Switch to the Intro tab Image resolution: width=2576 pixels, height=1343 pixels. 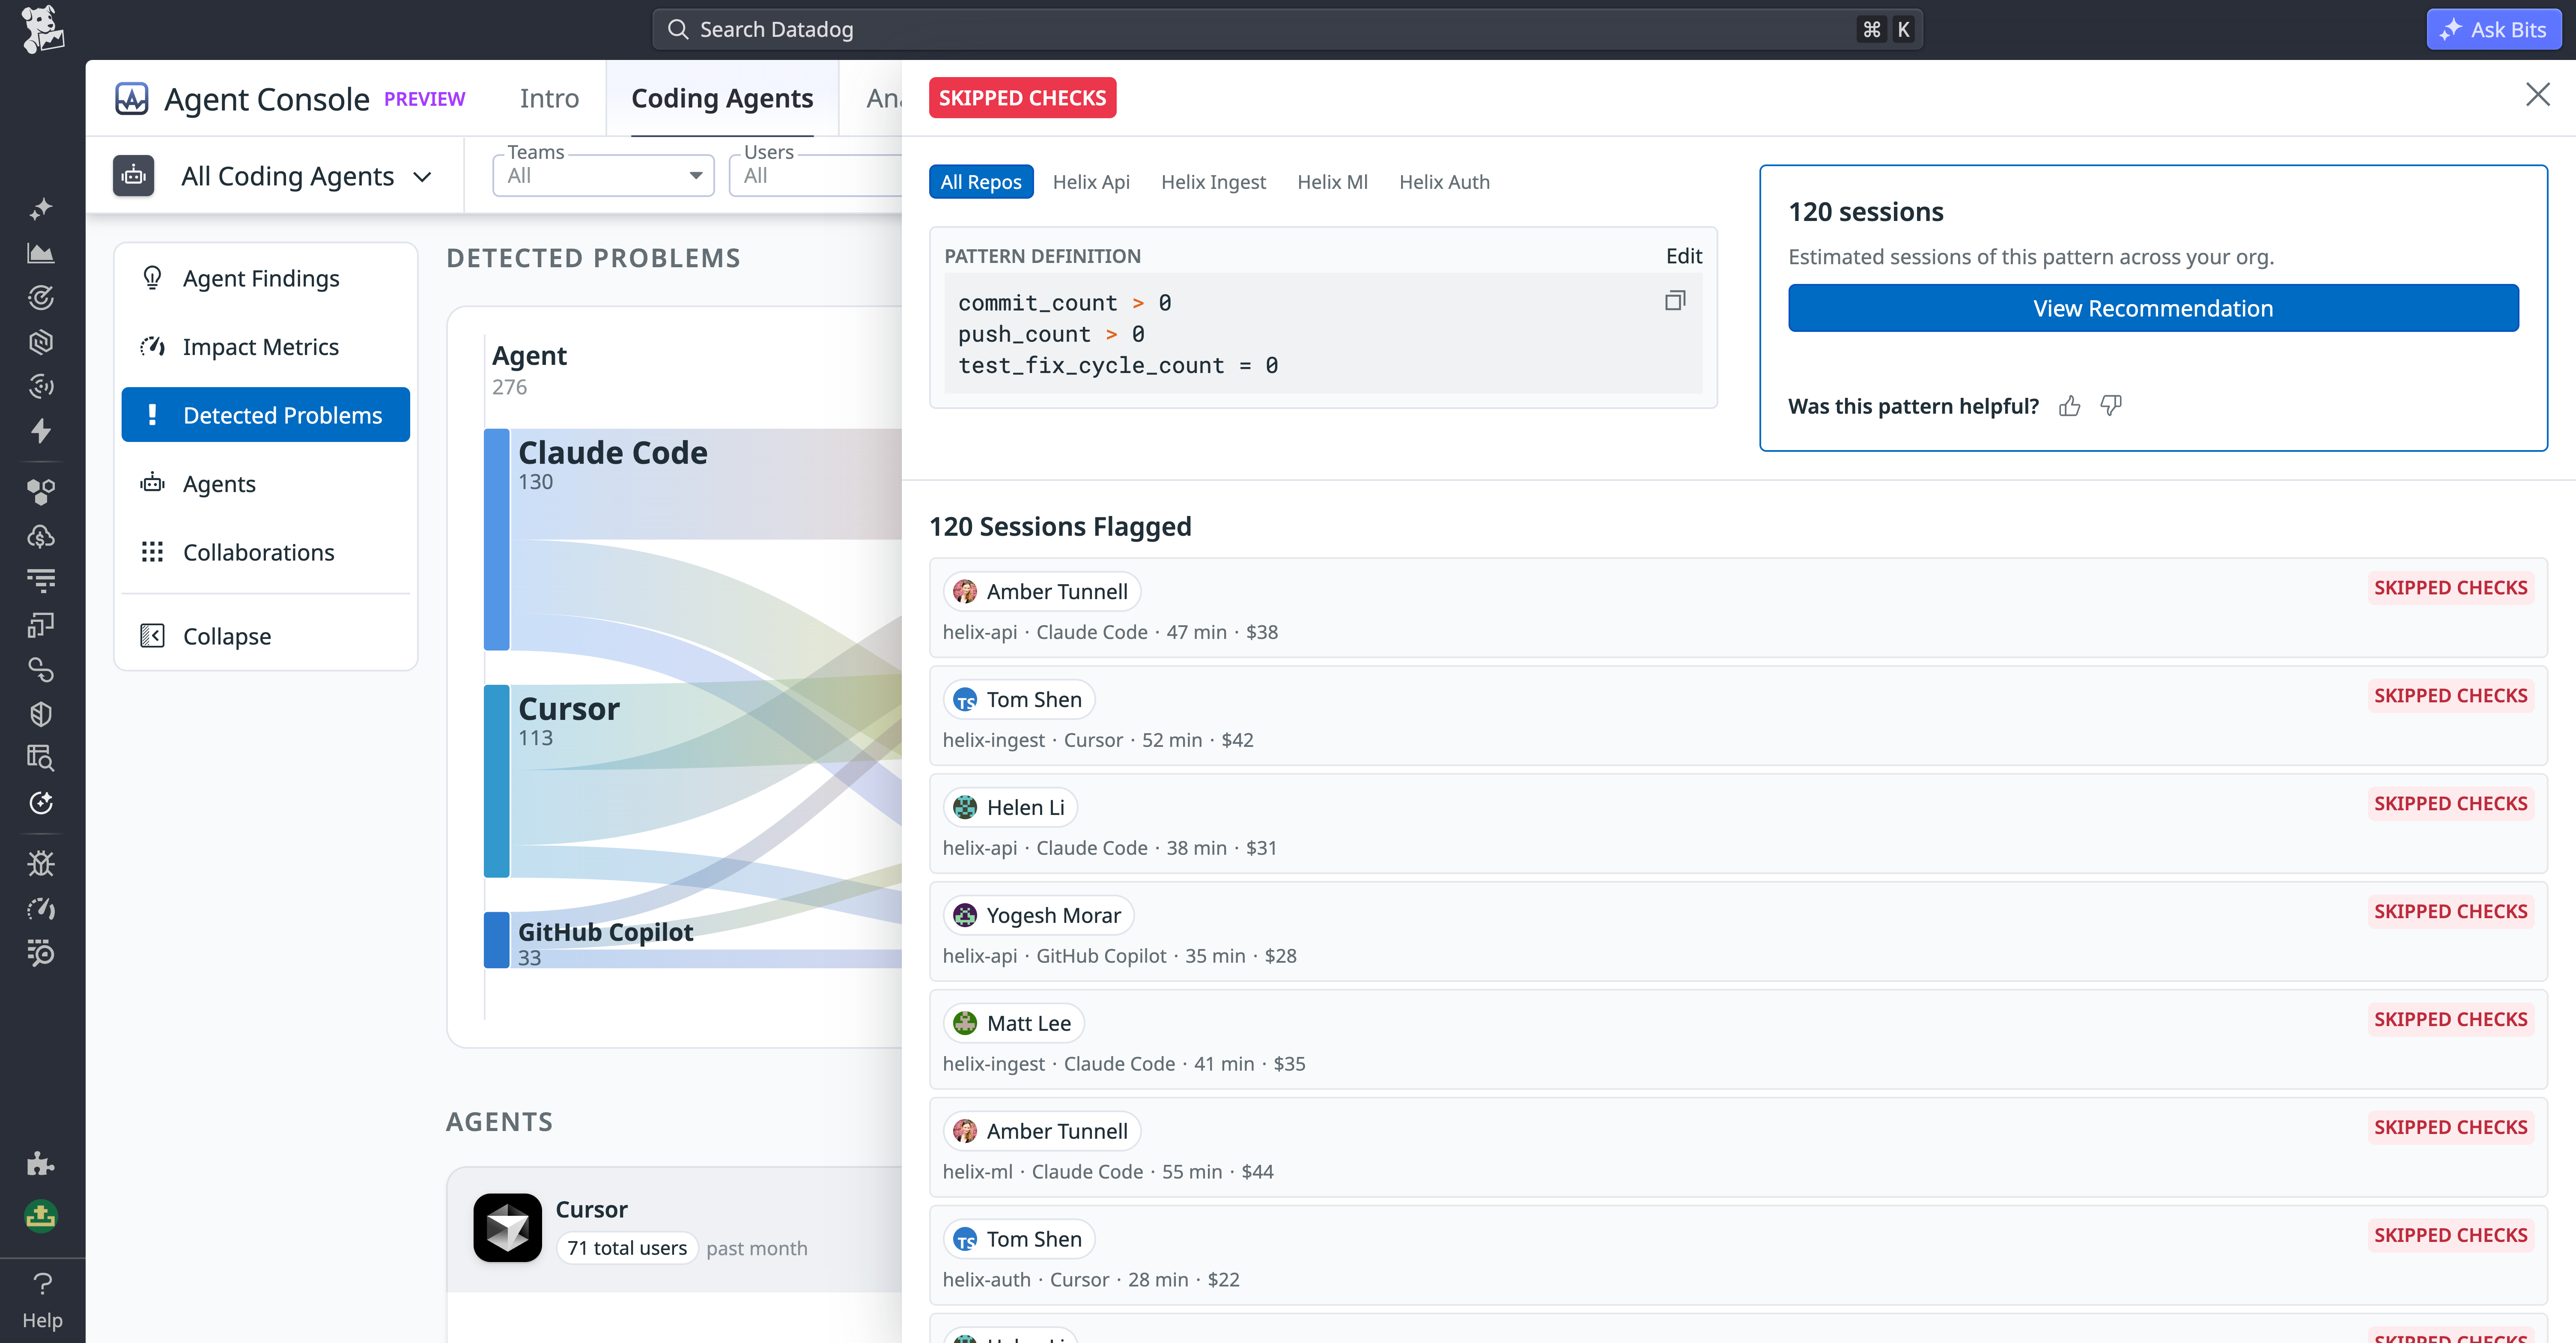point(549,98)
